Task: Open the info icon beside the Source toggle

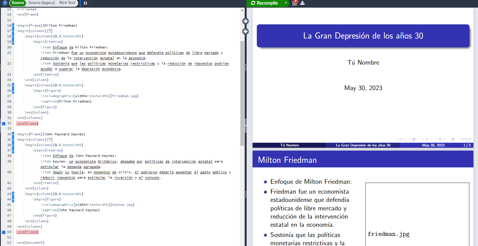Action: click(5, 3)
